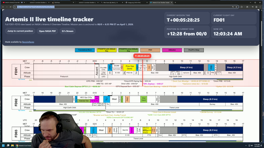Open the Chrome three-dot menu
Image resolution: width=264 pixels, height=148 pixels.
260,7
